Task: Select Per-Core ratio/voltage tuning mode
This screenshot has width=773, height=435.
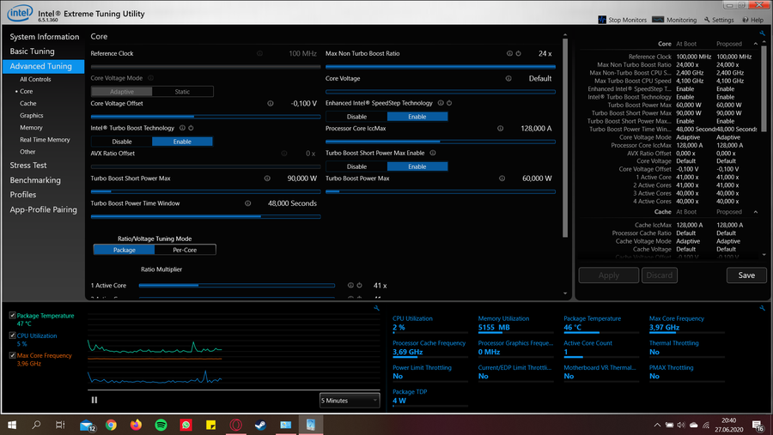Action: coord(185,250)
